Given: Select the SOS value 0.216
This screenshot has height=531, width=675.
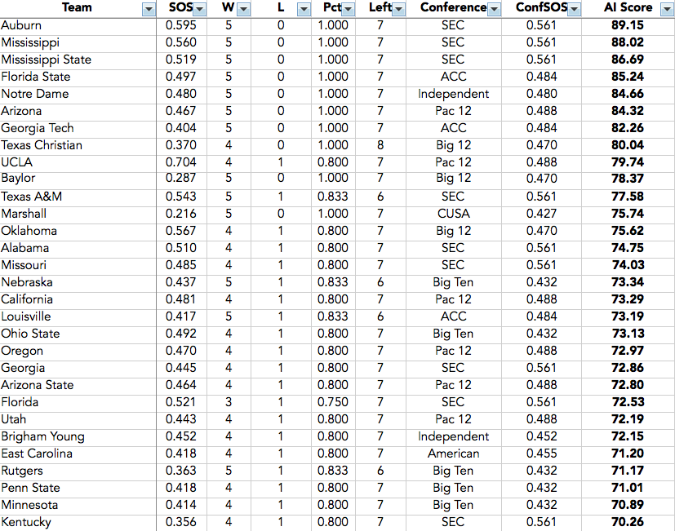Looking at the screenshot, I should tap(181, 214).
